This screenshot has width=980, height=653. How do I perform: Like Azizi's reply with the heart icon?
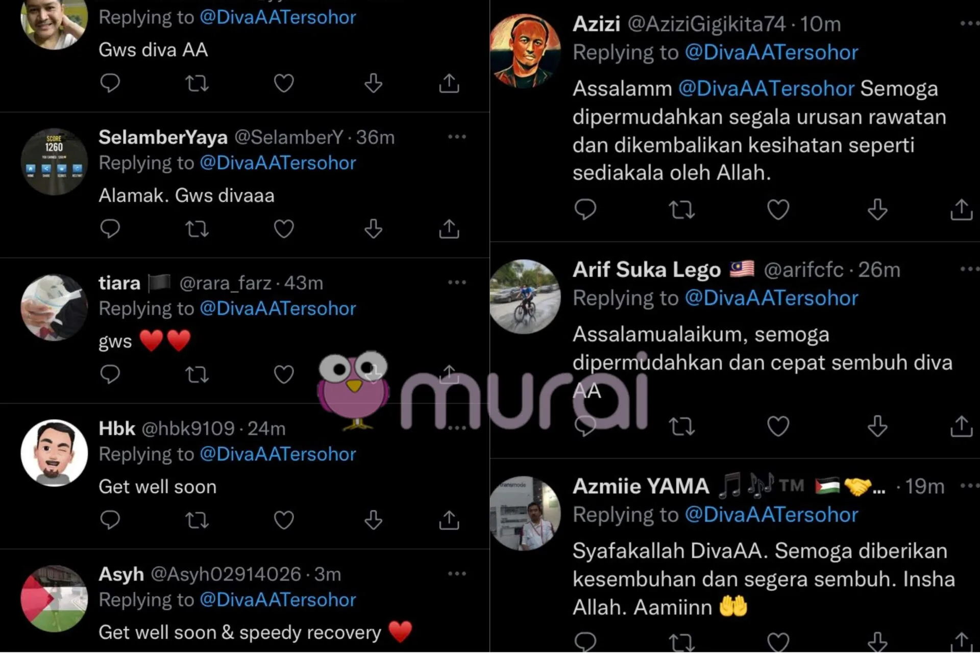(x=778, y=209)
